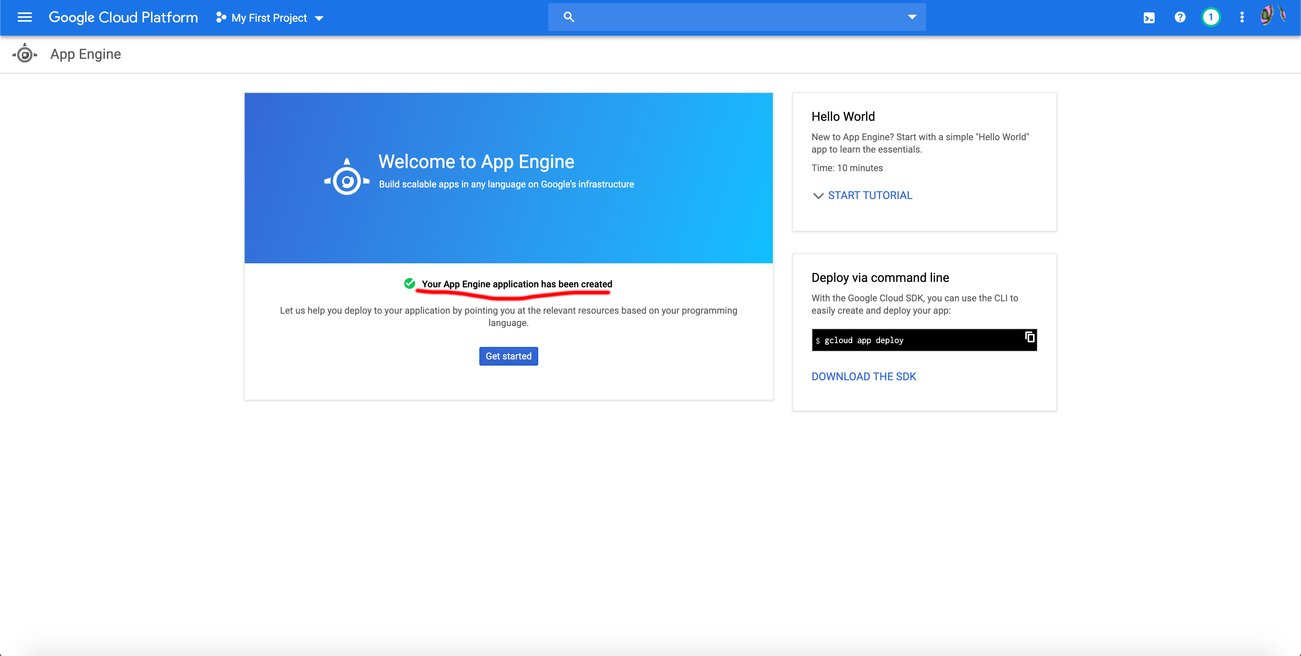Expand the search options arrow
The height and width of the screenshot is (656, 1301).
[x=911, y=17]
